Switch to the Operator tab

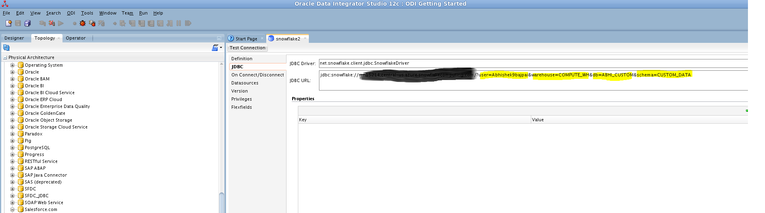tap(76, 38)
